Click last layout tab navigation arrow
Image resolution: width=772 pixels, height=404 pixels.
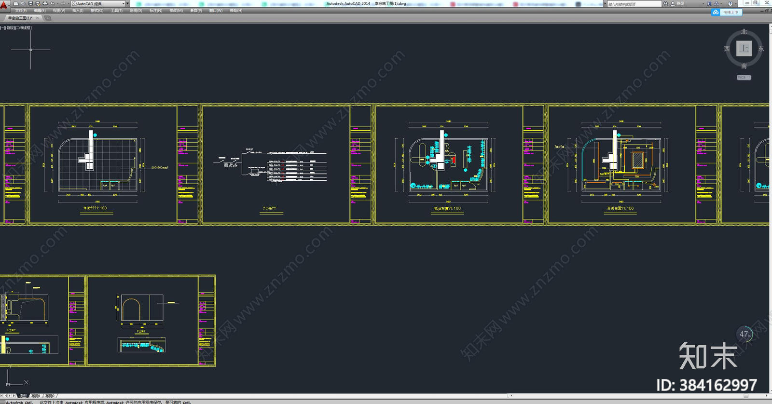tap(14, 396)
